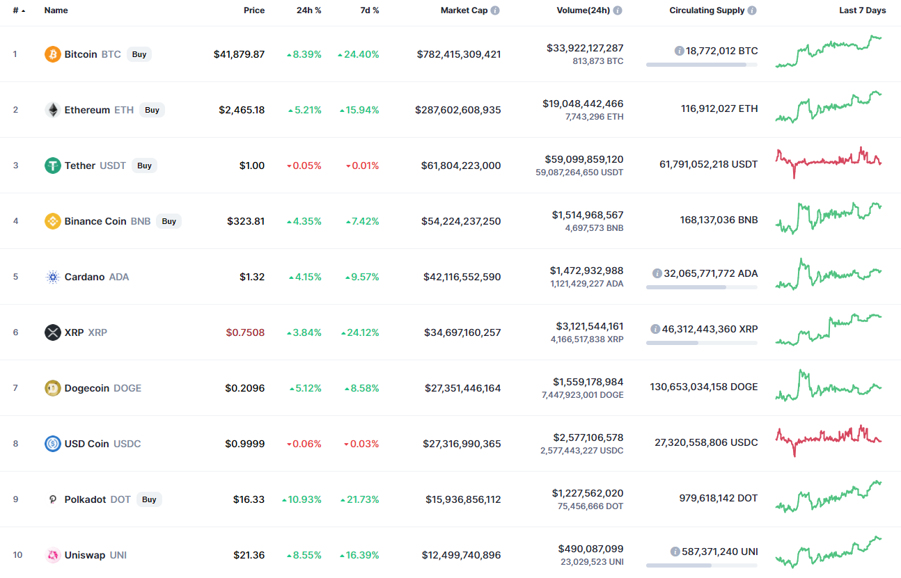Sort table by Circulating Supply header
The height and width of the screenshot is (578, 901).
(707, 10)
